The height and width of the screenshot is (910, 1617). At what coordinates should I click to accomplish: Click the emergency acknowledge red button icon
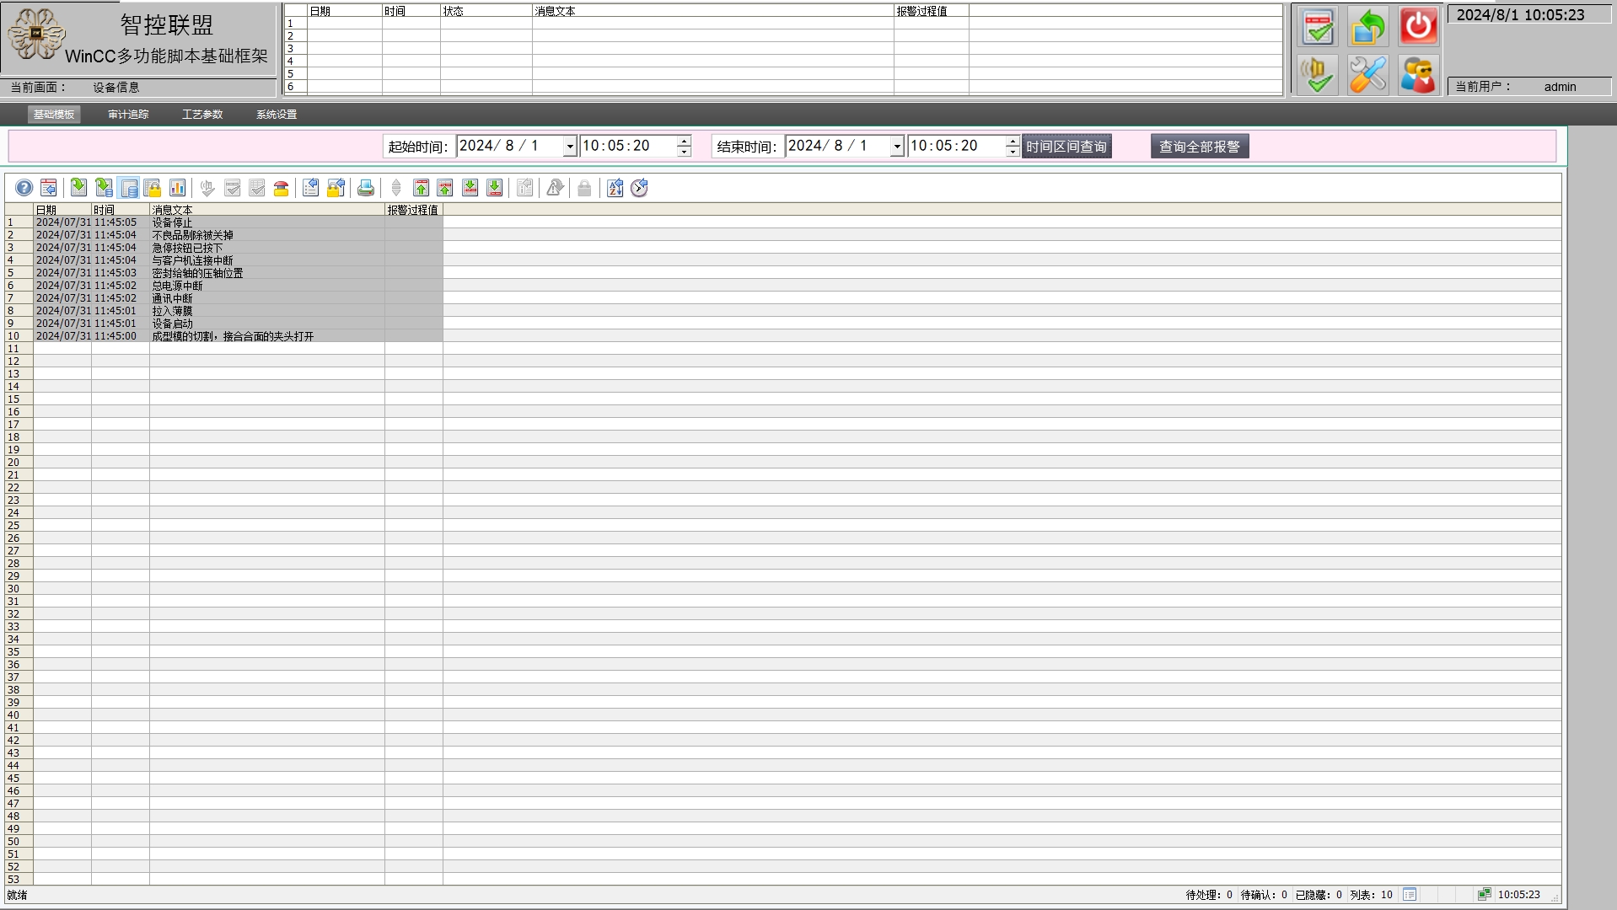click(x=282, y=188)
